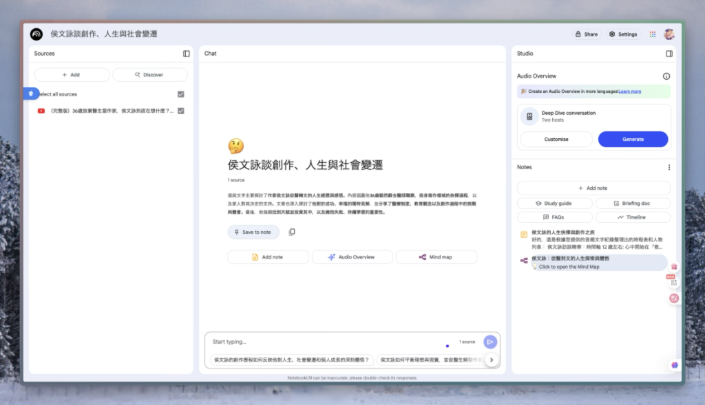Save the summary to a note

(253, 232)
